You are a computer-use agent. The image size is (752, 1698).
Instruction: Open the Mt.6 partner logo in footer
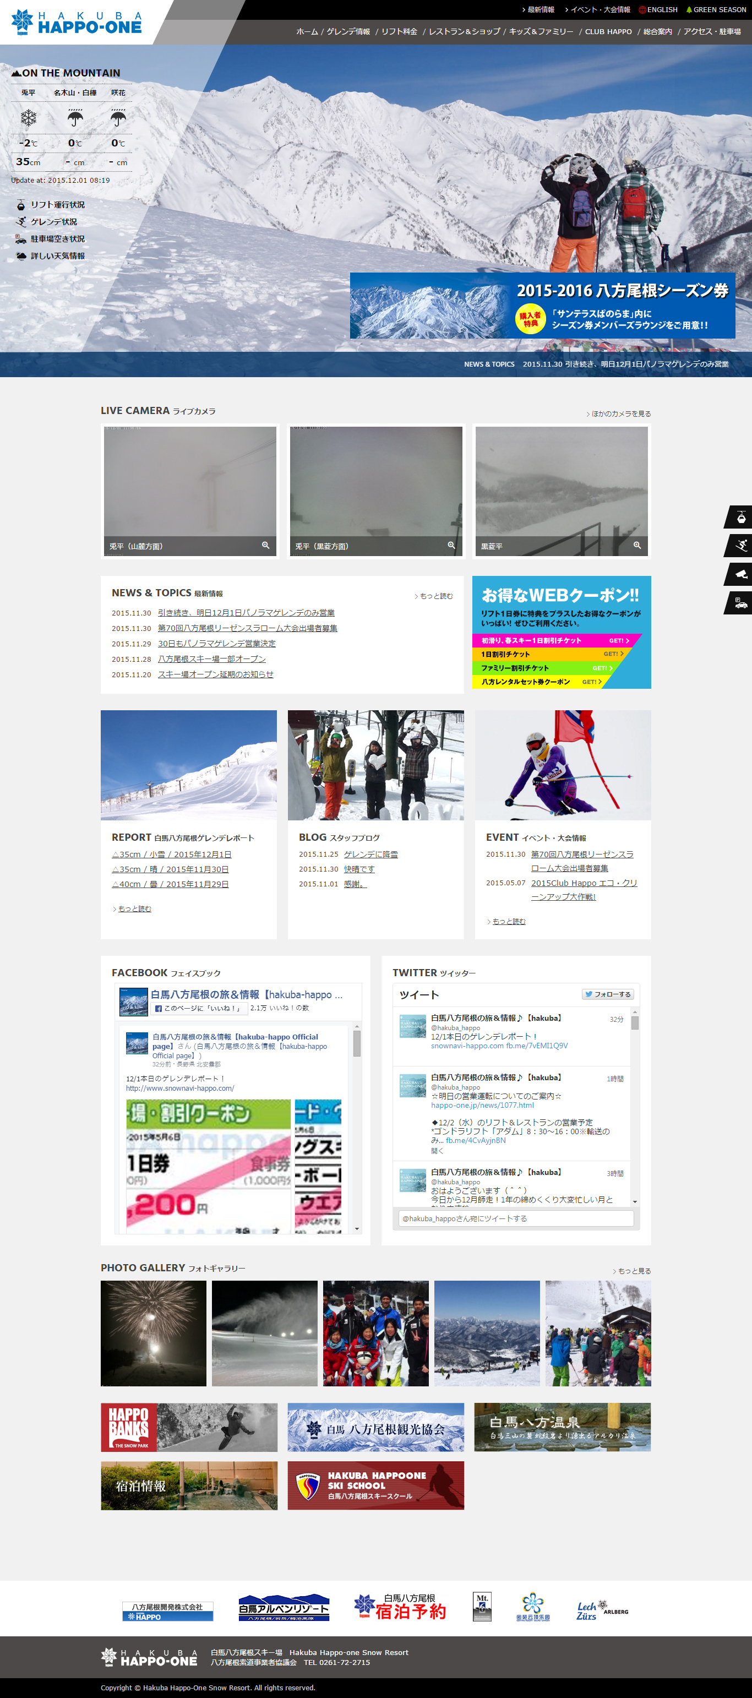click(482, 1607)
